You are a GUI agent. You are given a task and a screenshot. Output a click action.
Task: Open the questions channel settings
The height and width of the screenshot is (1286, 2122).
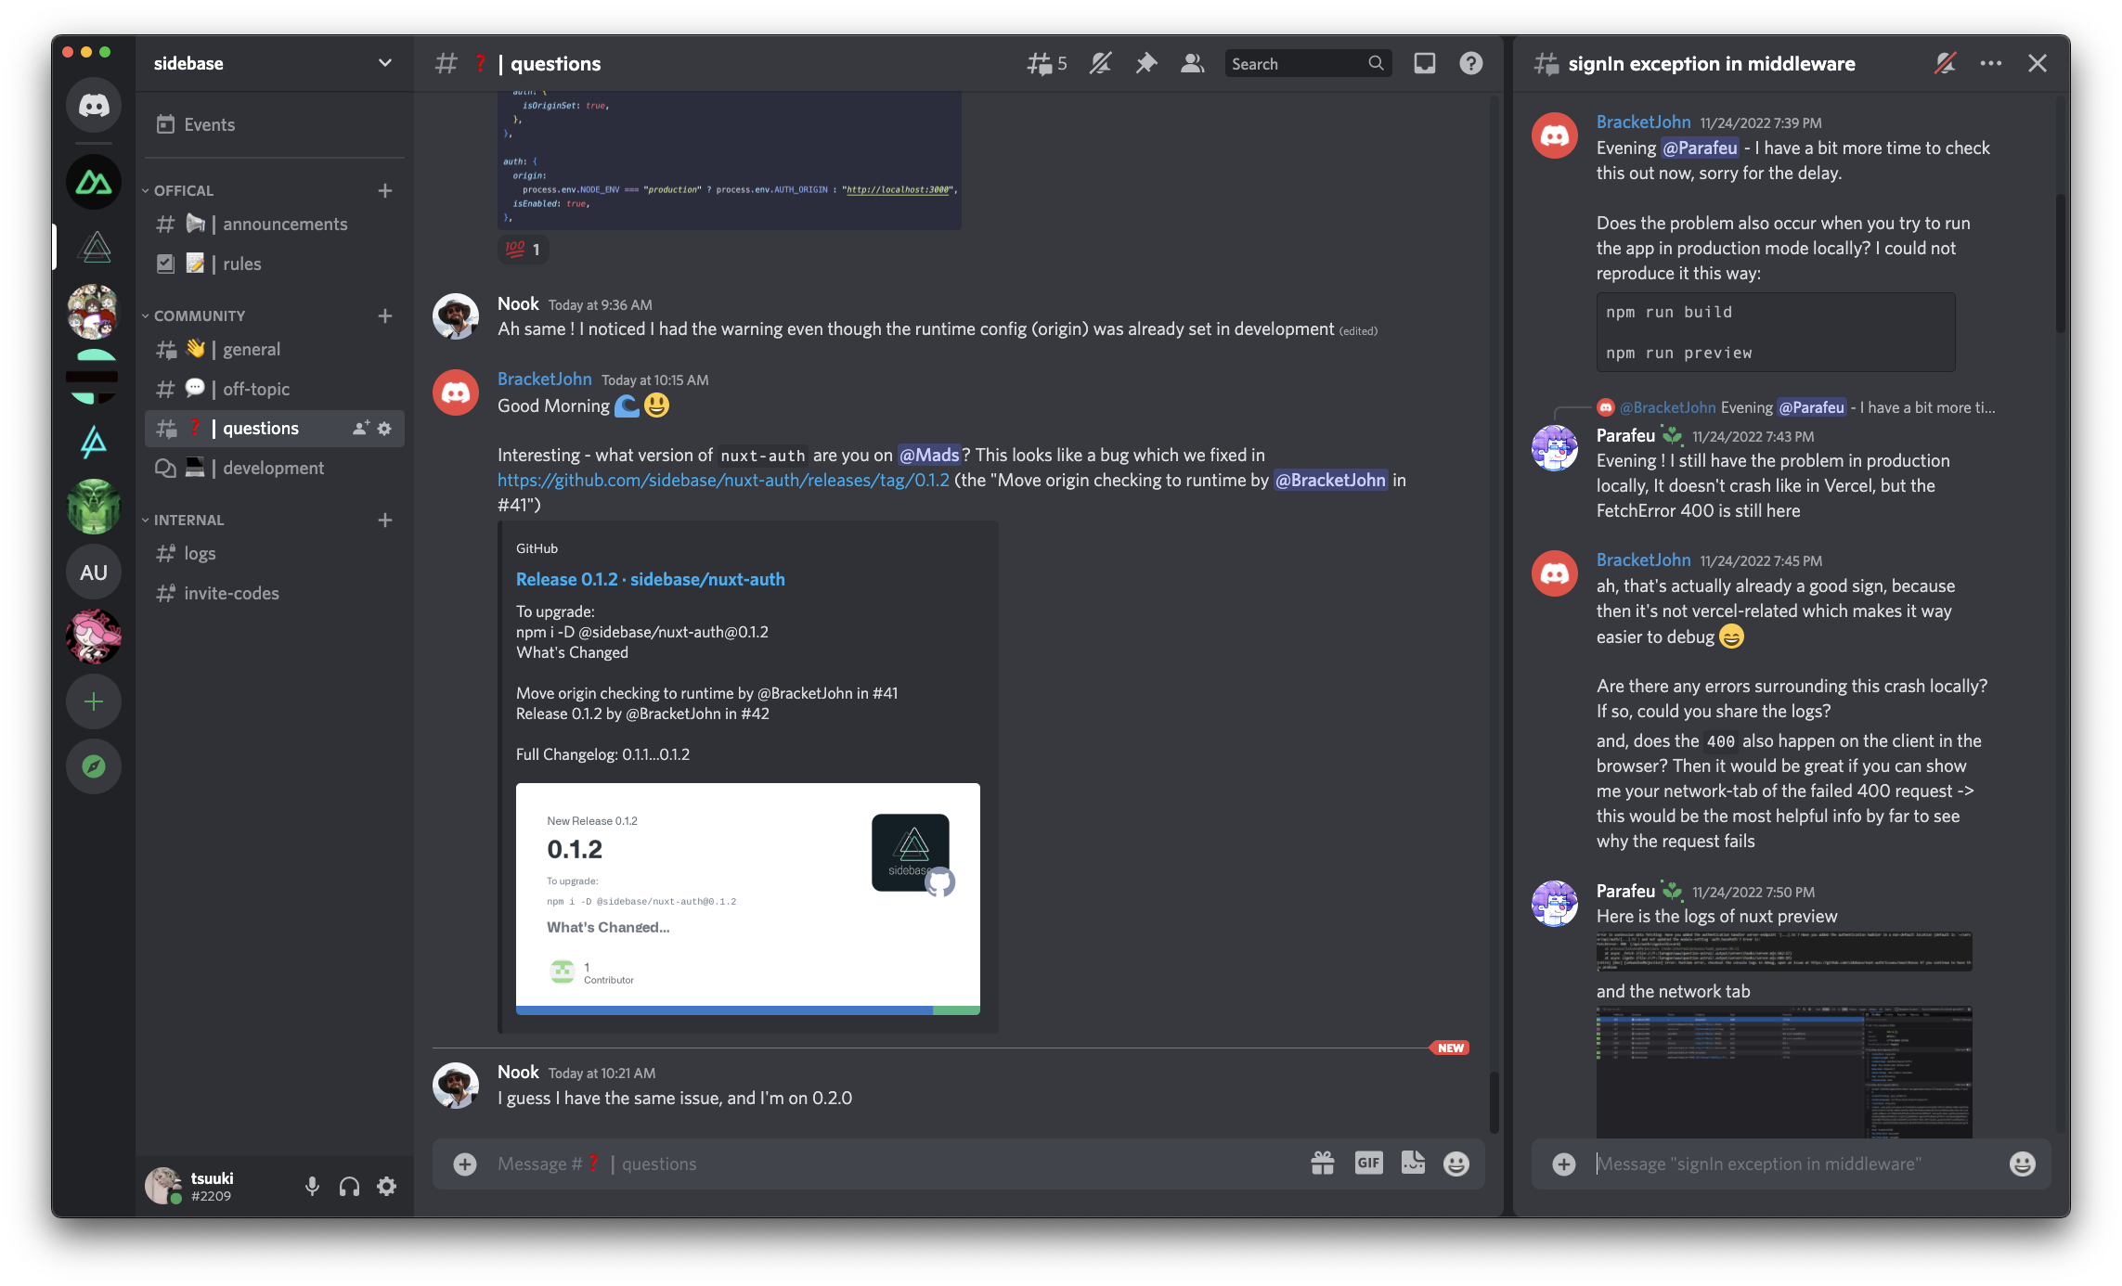[x=386, y=427]
